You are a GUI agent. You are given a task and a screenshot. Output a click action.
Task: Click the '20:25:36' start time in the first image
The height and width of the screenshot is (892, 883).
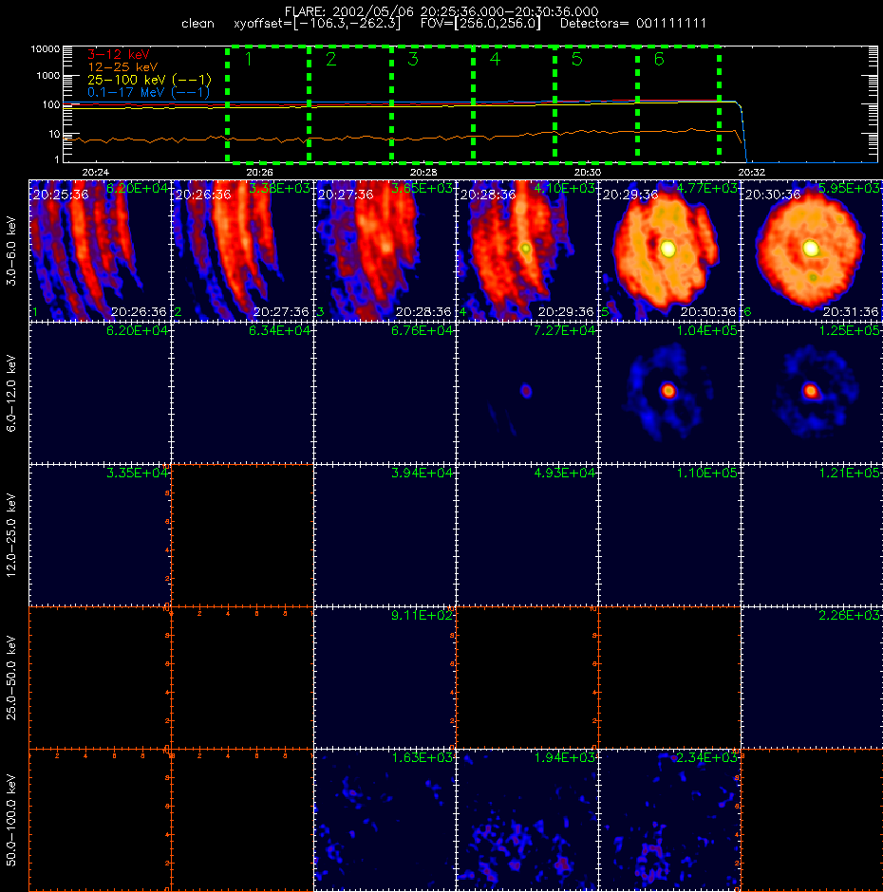(x=61, y=195)
